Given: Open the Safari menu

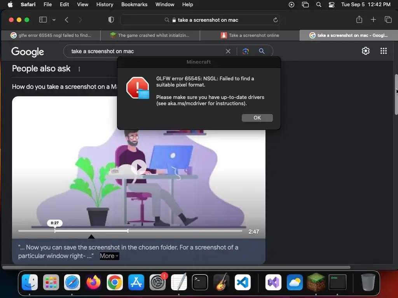Looking at the screenshot, I should [x=28, y=5].
